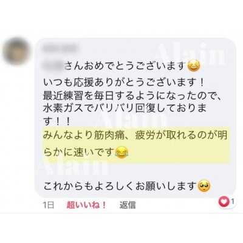Show reaction count 1 beside heart
243x243 pixels.
point(233,202)
